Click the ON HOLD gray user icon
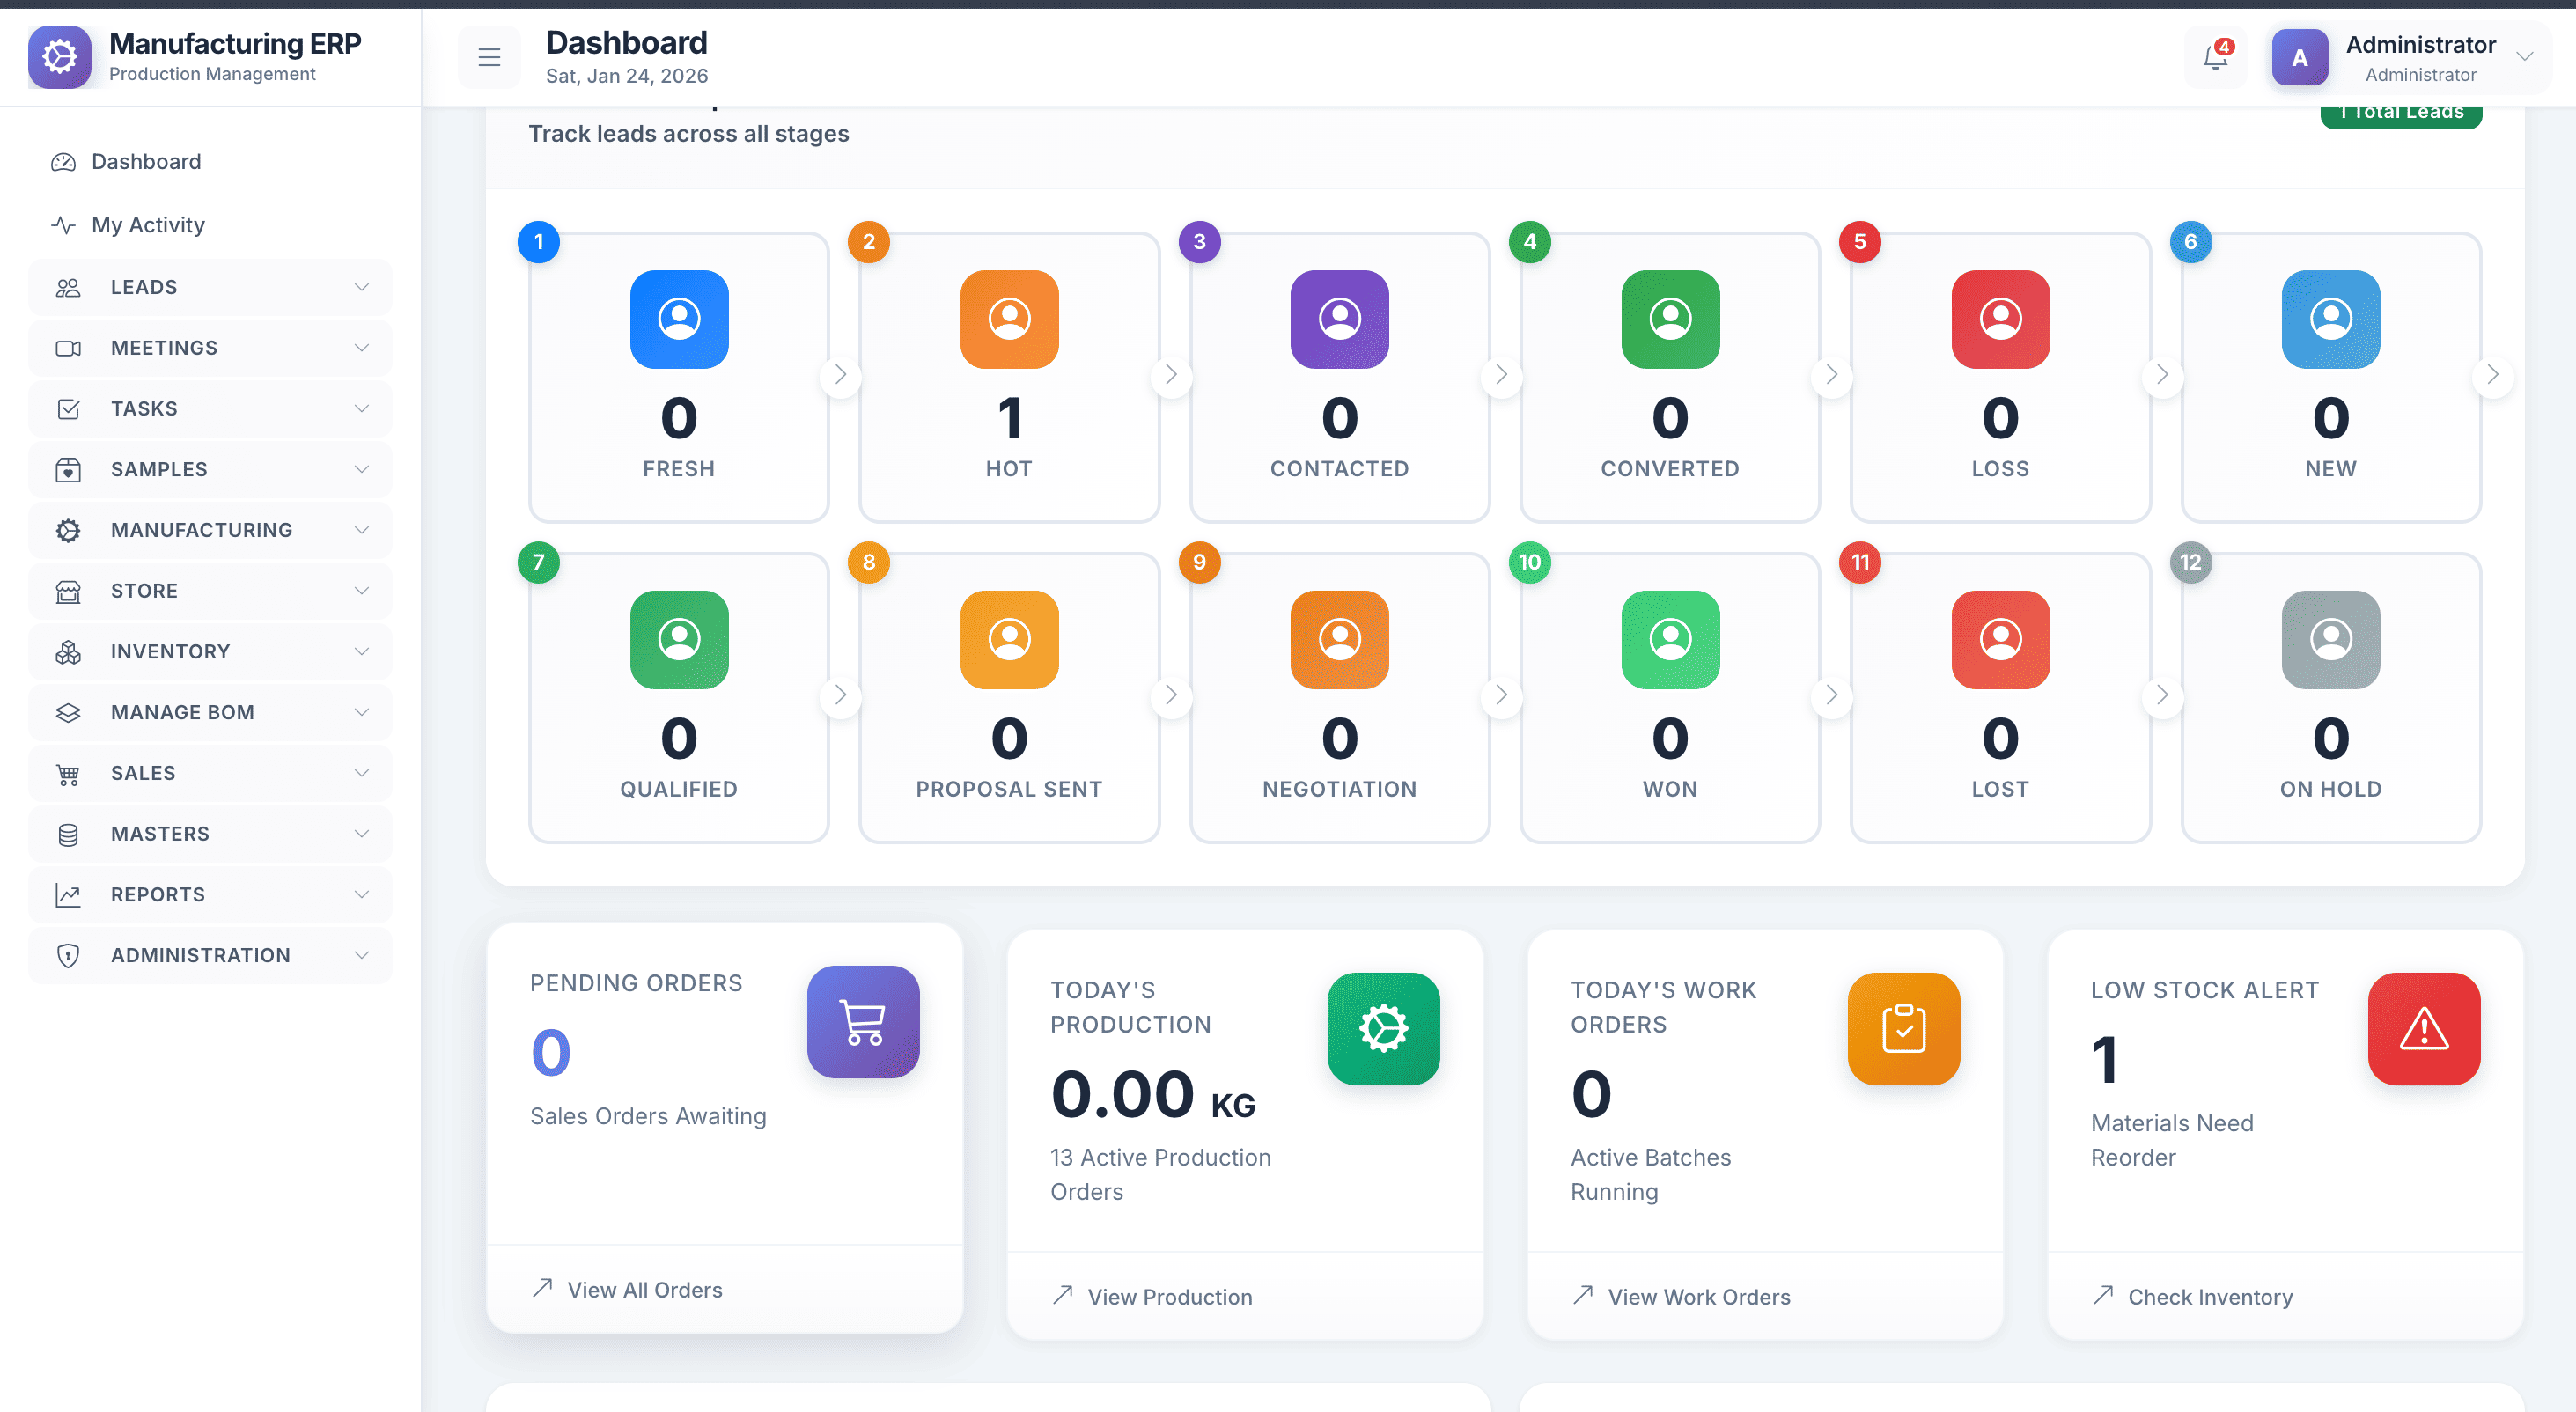2576x1412 pixels. (x=2330, y=639)
